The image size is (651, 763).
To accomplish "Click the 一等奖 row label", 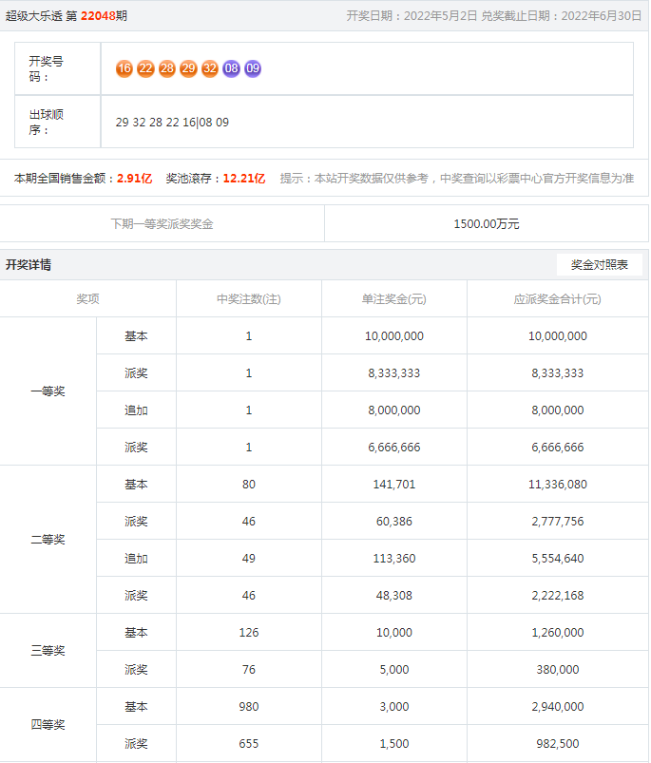I will point(48,391).
